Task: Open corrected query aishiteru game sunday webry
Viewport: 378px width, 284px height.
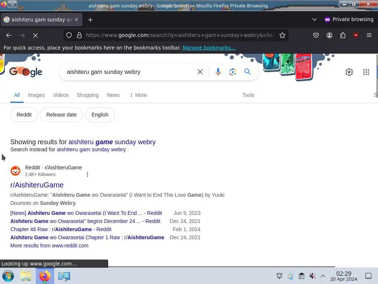Action: coord(112,142)
